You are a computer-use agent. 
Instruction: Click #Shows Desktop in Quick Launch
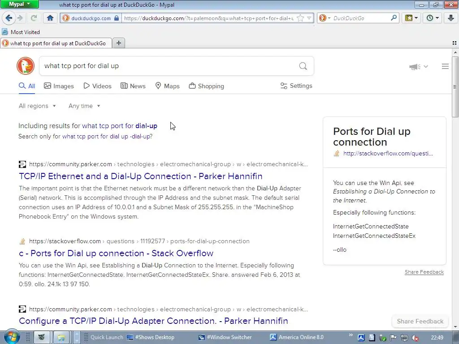pyautogui.click(x=151, y=337)
